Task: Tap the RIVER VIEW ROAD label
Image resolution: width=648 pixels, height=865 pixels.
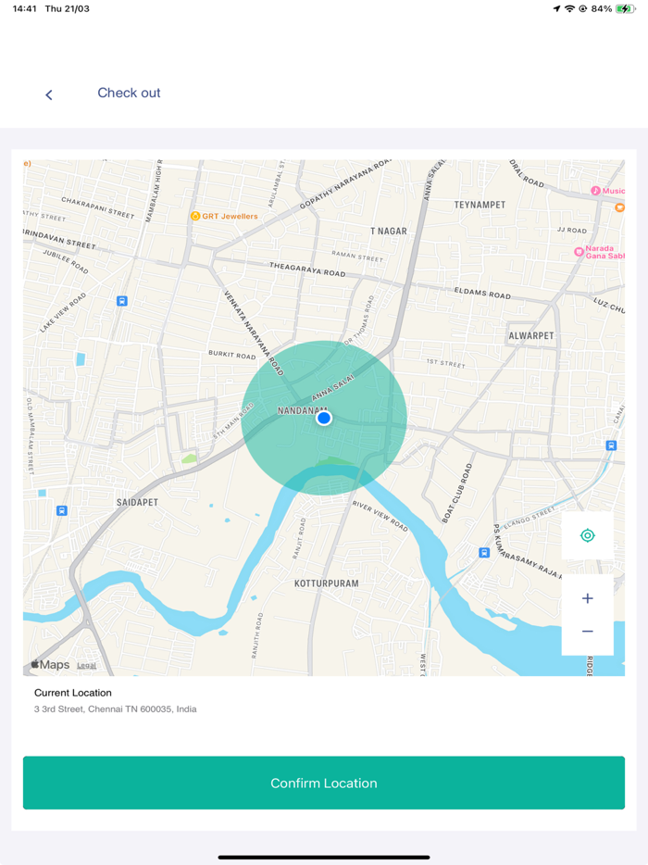Action: click(380, 516)
